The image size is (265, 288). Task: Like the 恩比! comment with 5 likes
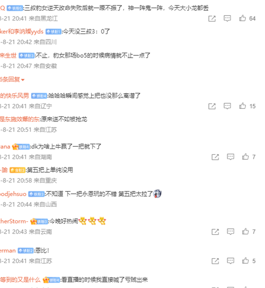pyautogui.click(x=246, y=261)
